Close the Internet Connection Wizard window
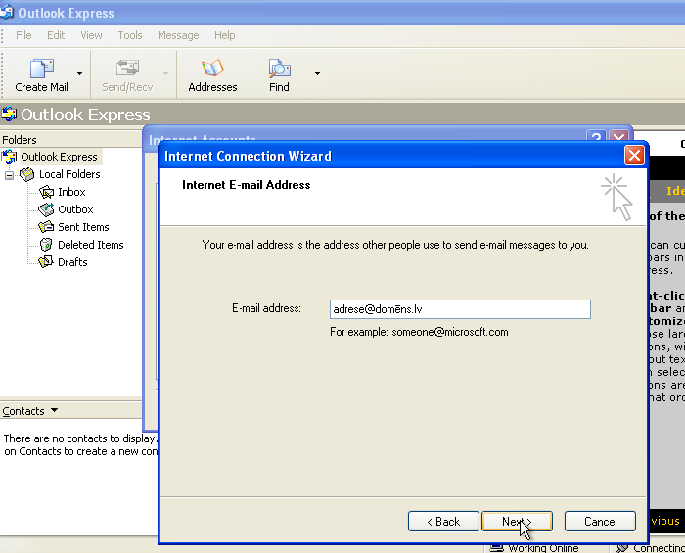The image size is (685, 553). pos(634,155)
